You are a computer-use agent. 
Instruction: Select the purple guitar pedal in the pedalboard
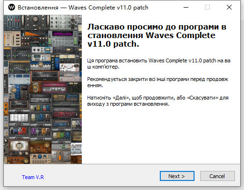(x=33, y=131)
